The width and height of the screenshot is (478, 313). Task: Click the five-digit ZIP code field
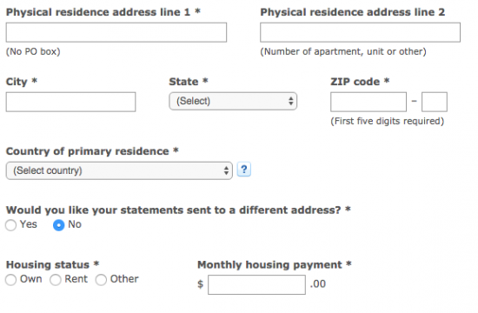(x=368, y=102)
